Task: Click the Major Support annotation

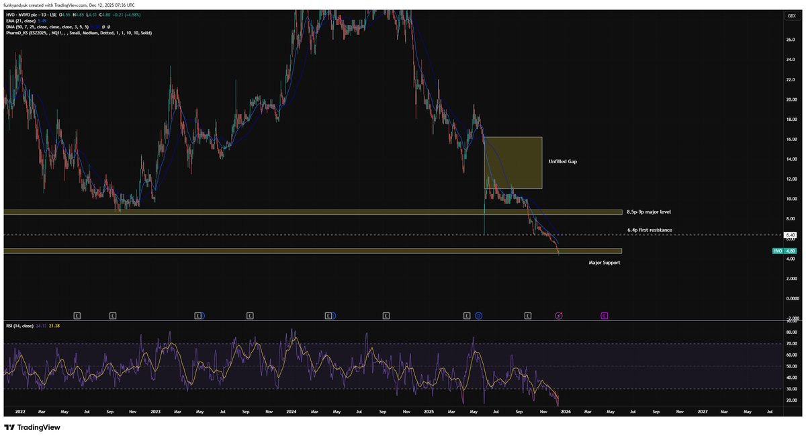Action: coord(604,263)
